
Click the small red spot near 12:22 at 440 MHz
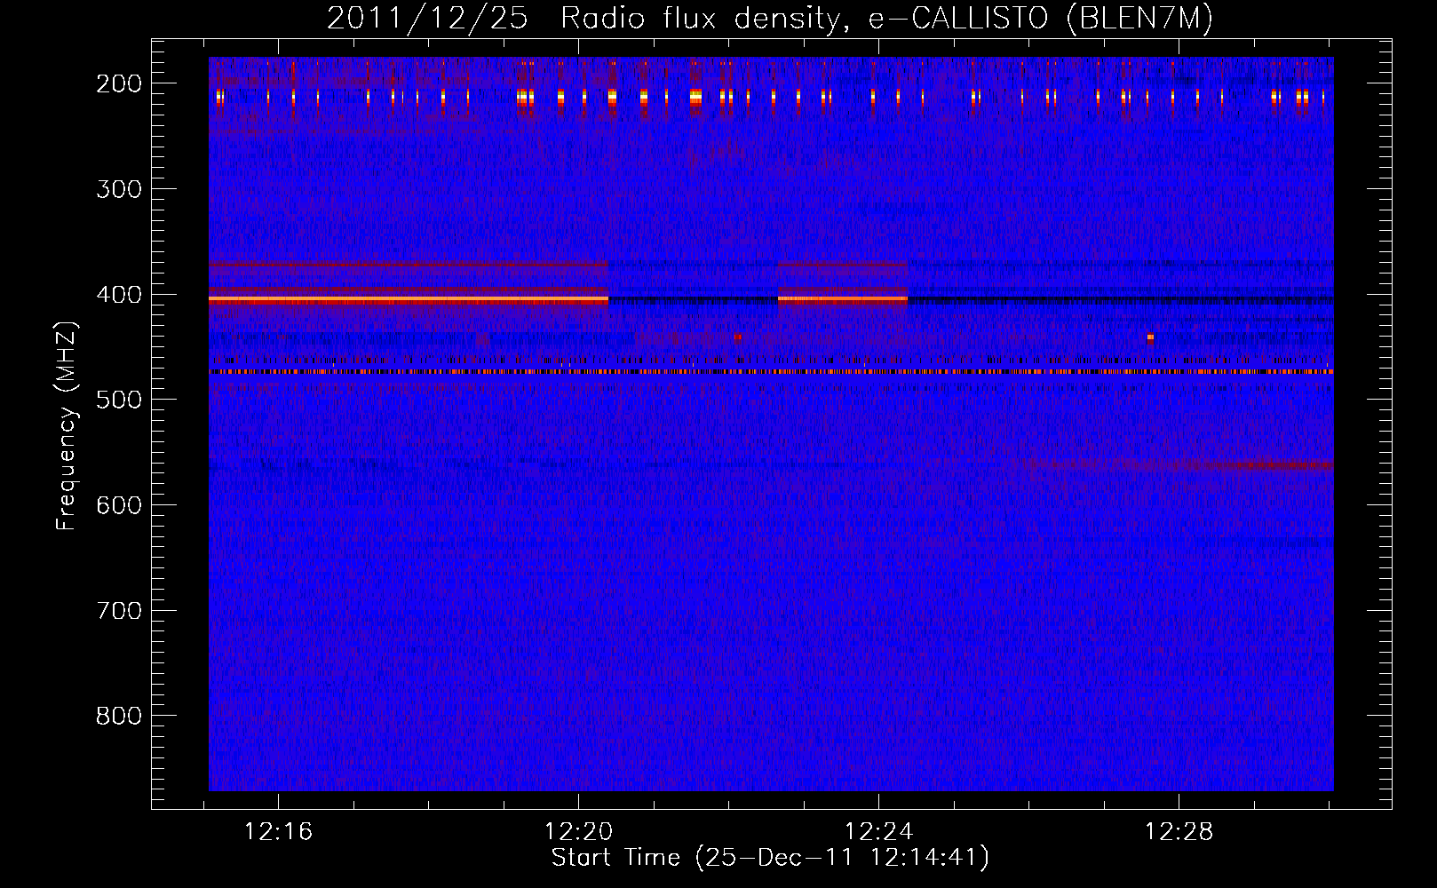[x=738, y=337]
